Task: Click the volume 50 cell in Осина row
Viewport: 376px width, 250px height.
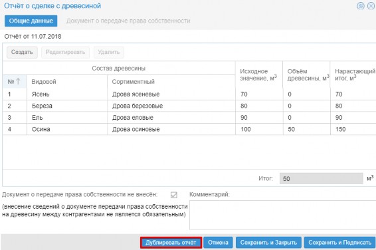Action: (x=306, y=129)
